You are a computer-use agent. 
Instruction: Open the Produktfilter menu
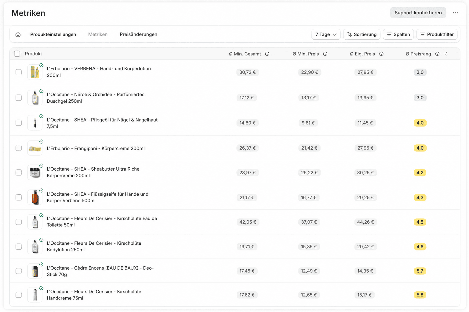pyautogui.click(x=437, y=34)
